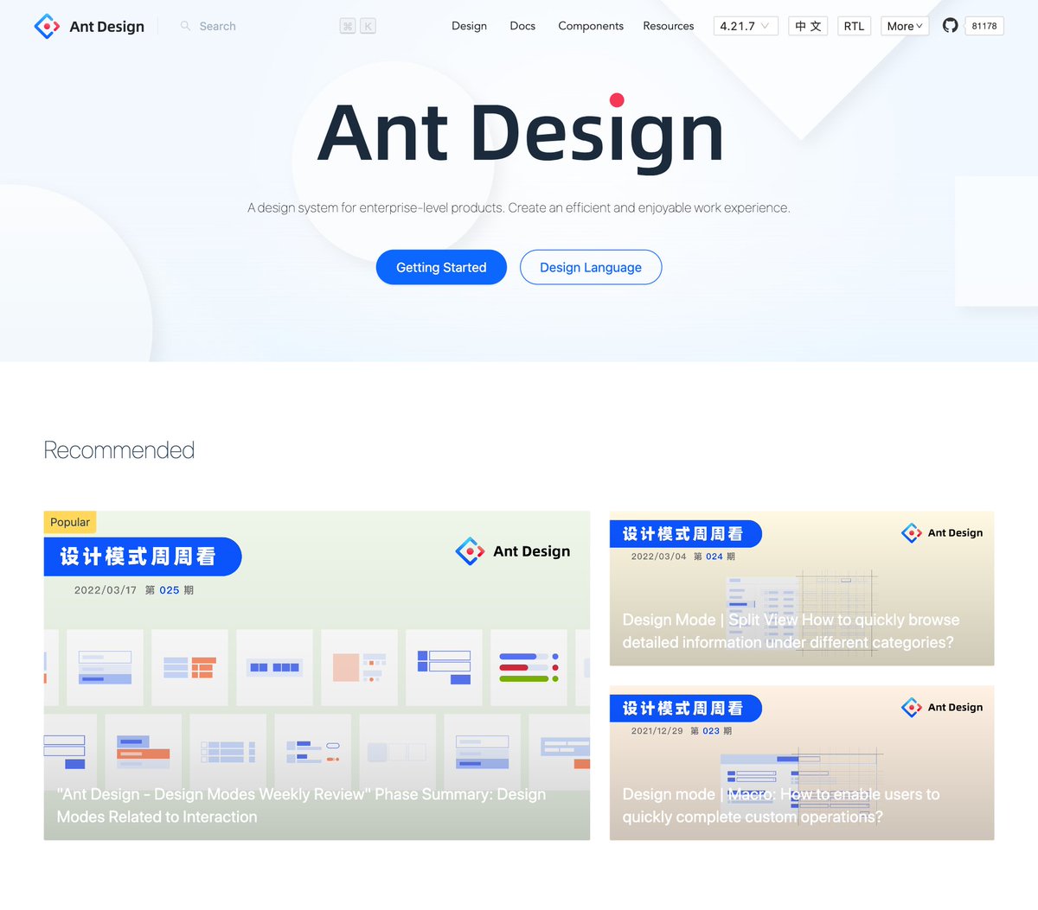Click the Ant Design logo icon in header
1038x910 pixels.
[x=47, y=26]
